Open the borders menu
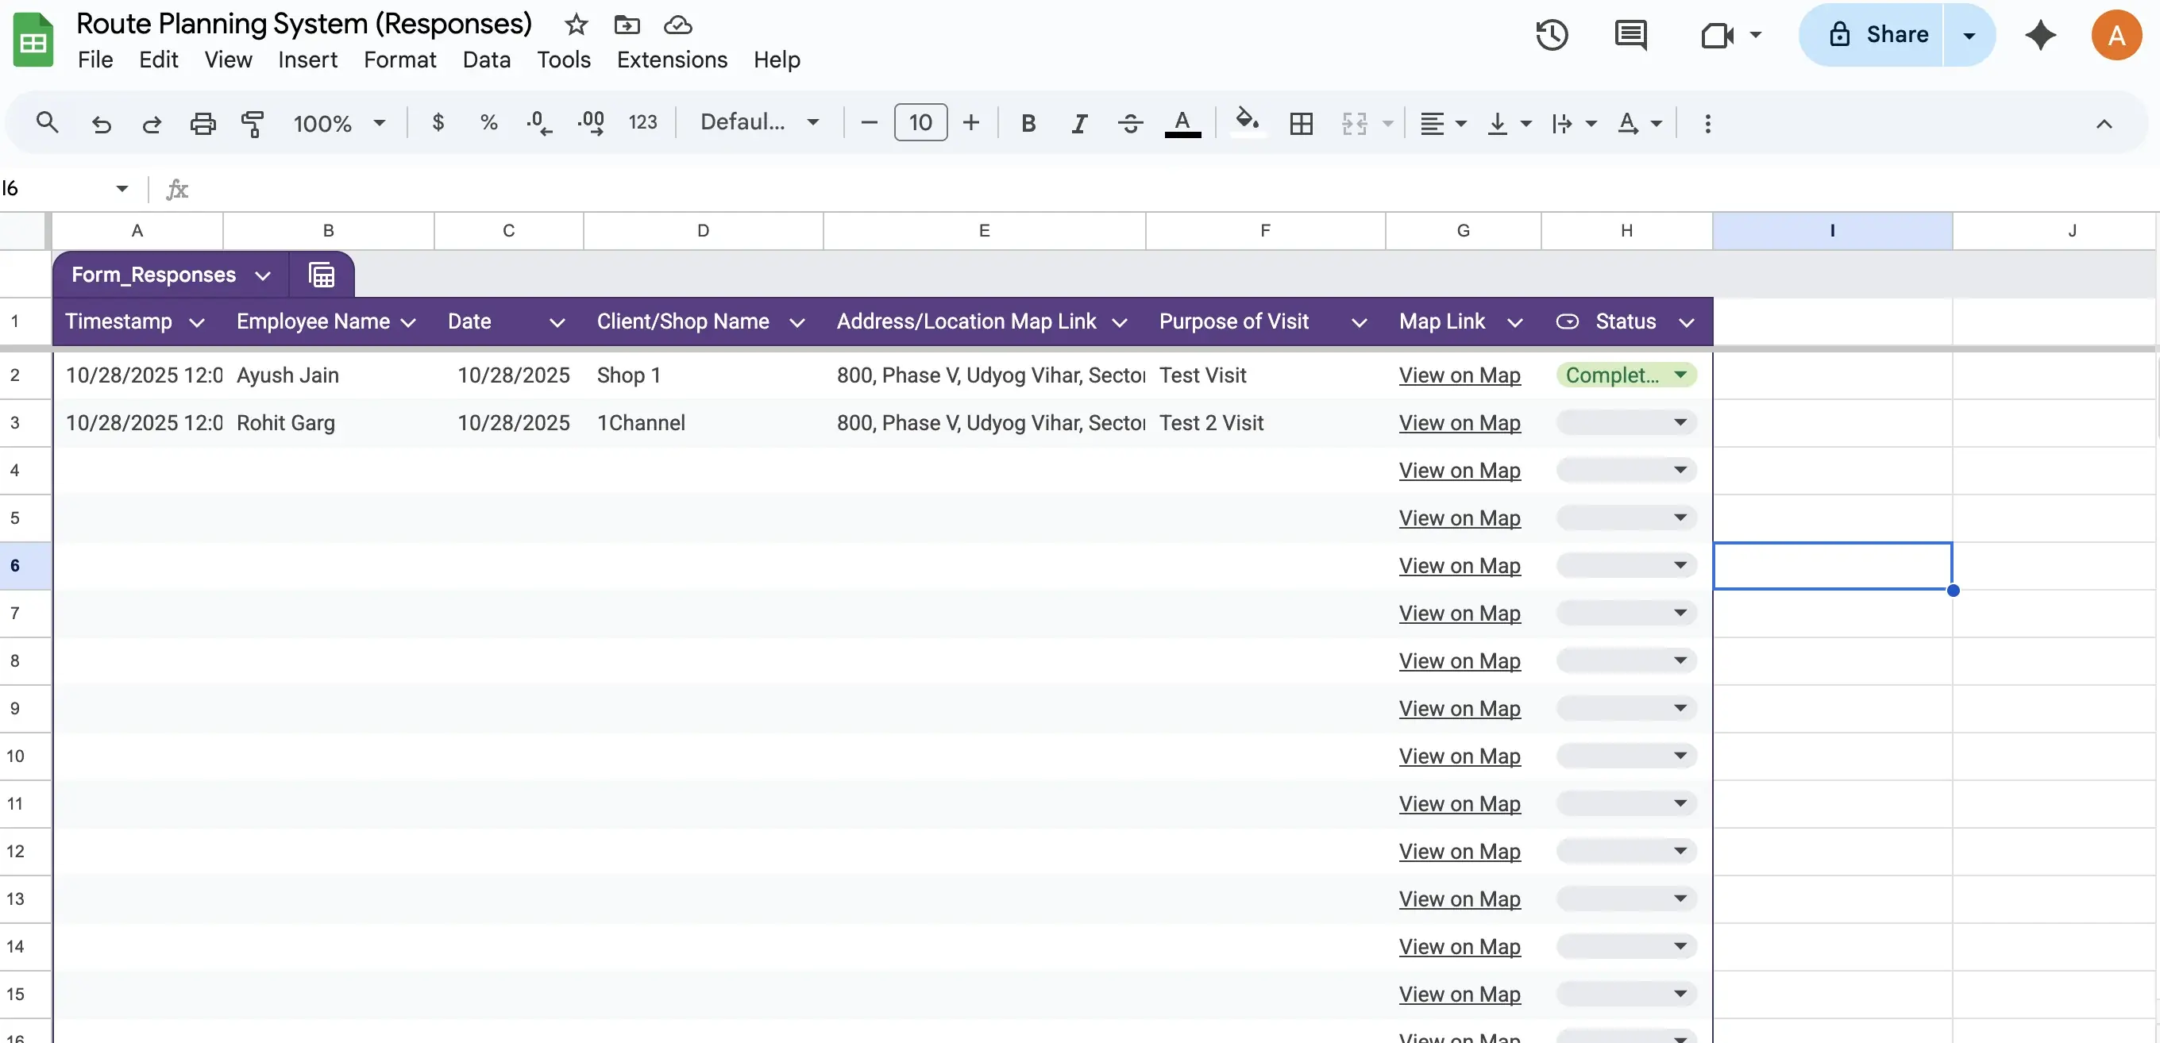The height and width of the screenshot is (1043, 2160). [x=1301, y=122]
